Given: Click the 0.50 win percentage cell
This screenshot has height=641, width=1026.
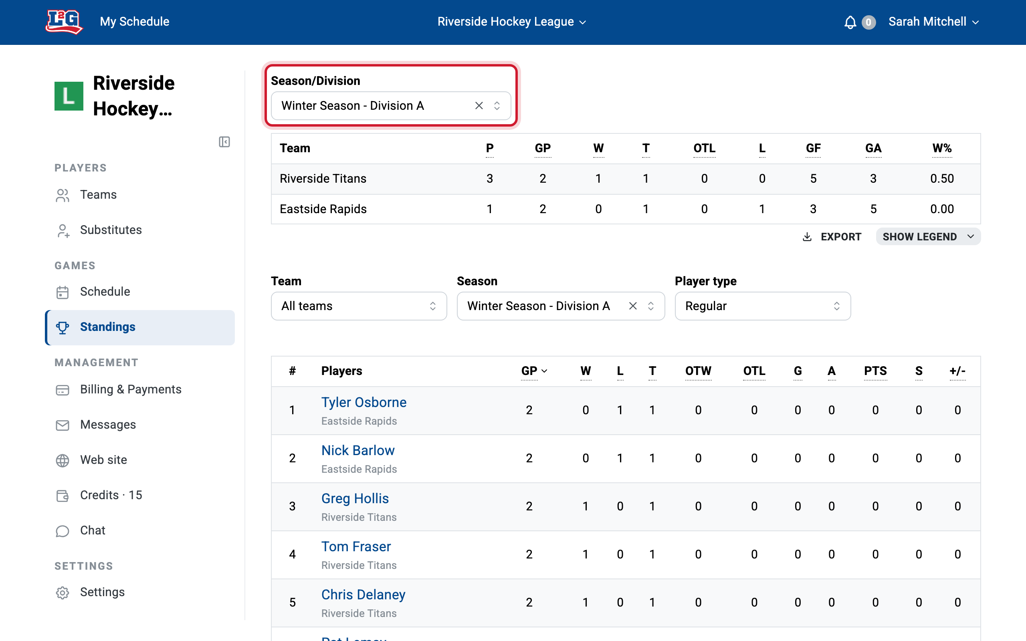Looking at the screenshot, I should click(x=941, y=179).
